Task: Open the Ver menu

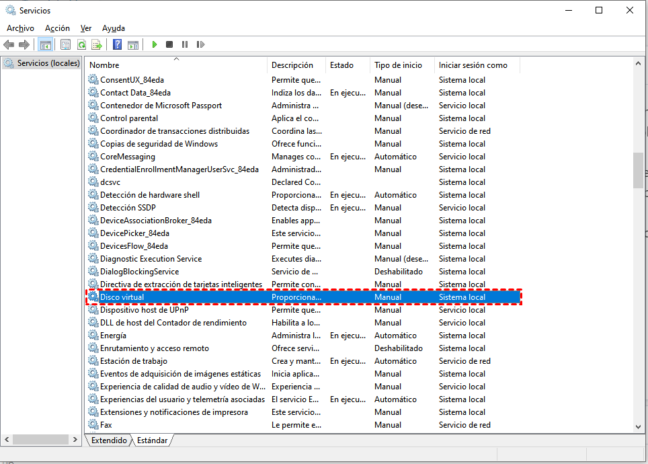Action: [x=86, y=28]
